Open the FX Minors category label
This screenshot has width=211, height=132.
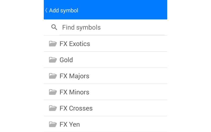point(74,92)
